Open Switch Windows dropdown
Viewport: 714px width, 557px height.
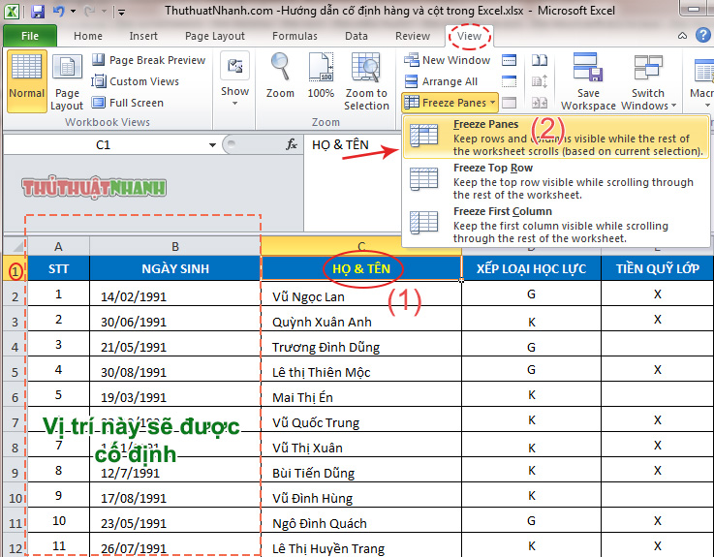pyautogui.click(x=648, y=81)
